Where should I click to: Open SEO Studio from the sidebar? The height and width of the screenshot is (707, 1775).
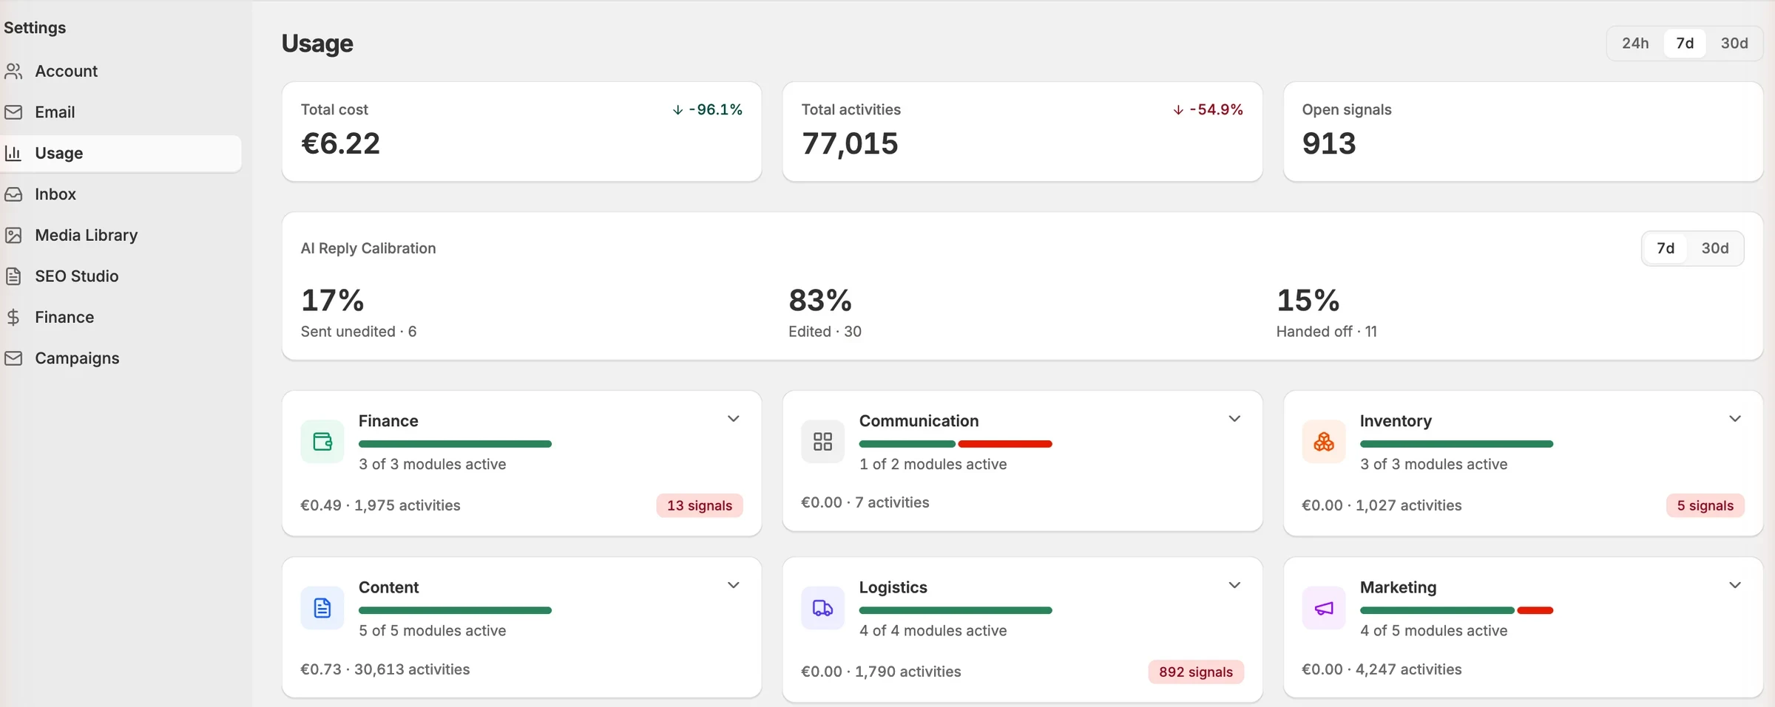click(121, 276)
